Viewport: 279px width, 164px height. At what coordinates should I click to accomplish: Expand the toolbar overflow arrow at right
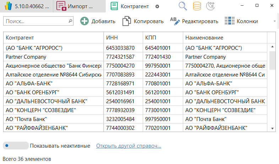point(274,21)
